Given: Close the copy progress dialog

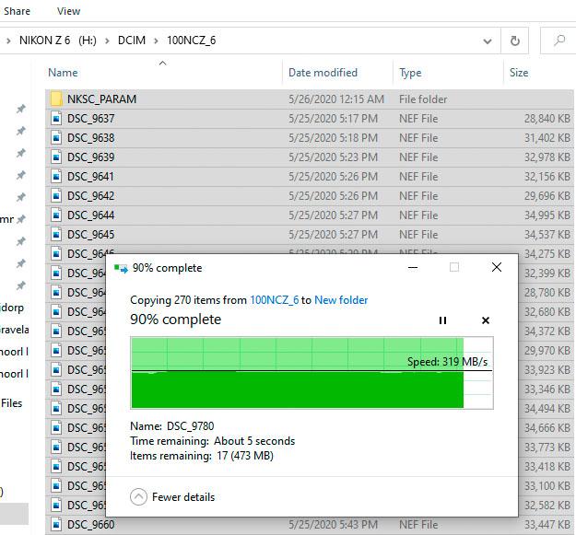Looking at the screenshot, I should pos(497,267).
